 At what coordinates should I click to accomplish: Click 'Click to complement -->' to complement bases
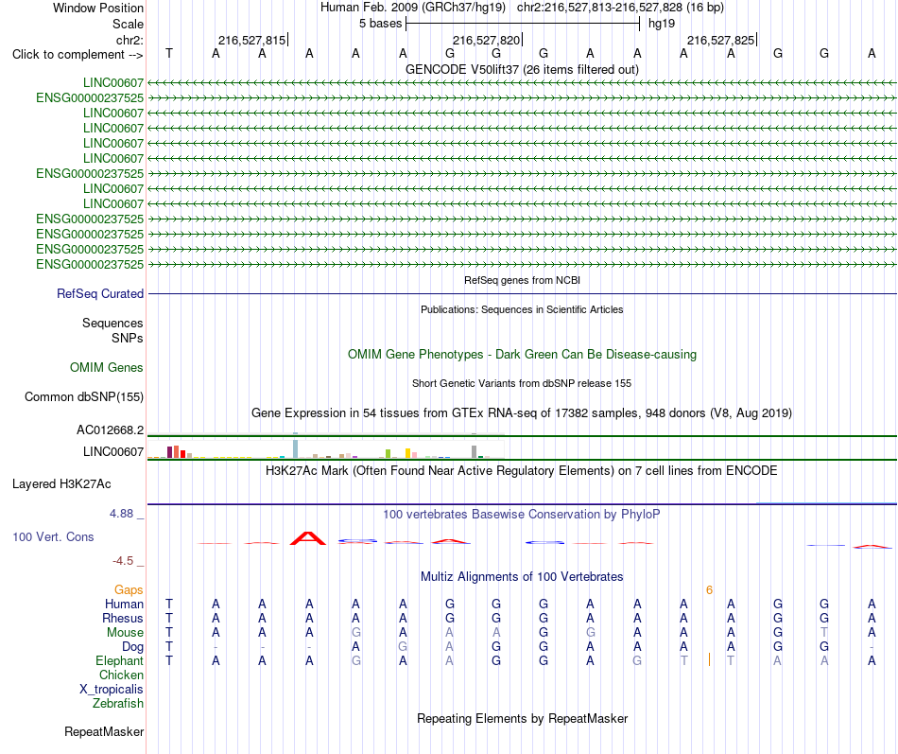tap(78, 55)
